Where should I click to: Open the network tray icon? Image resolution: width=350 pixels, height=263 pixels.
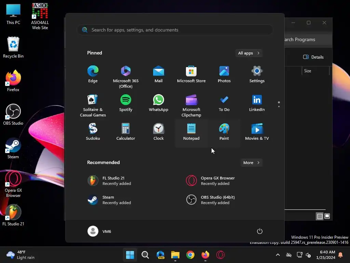coord(299,255)
